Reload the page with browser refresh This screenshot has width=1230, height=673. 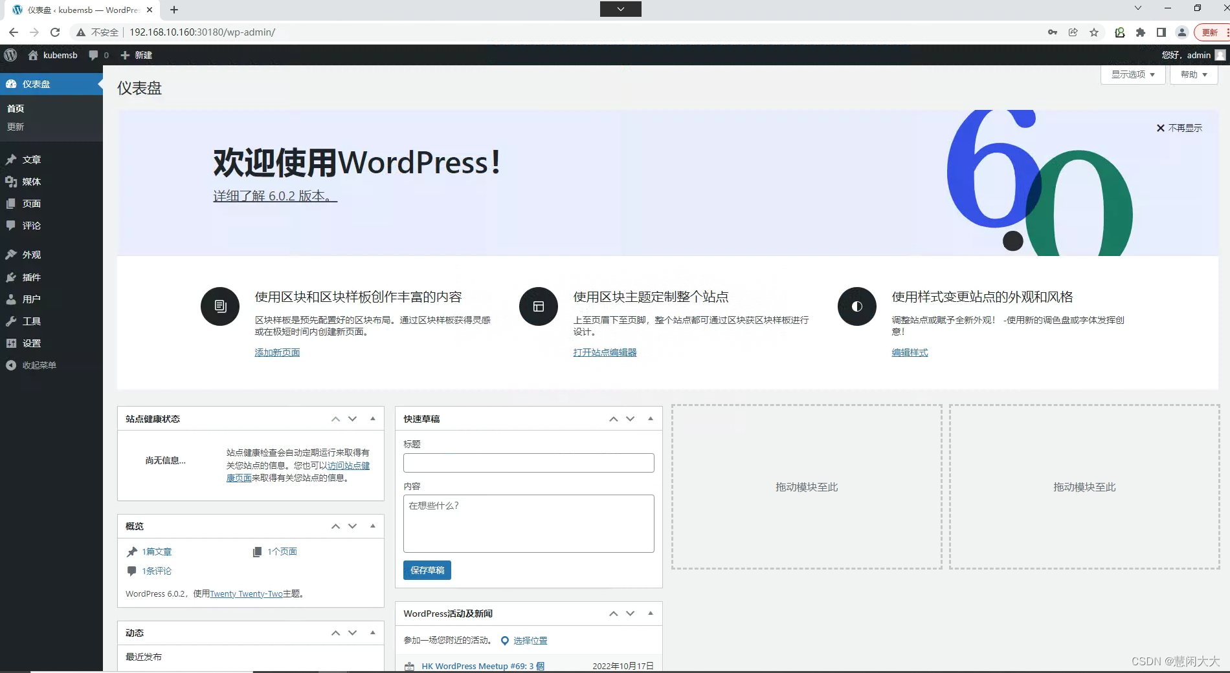[55, 32]
